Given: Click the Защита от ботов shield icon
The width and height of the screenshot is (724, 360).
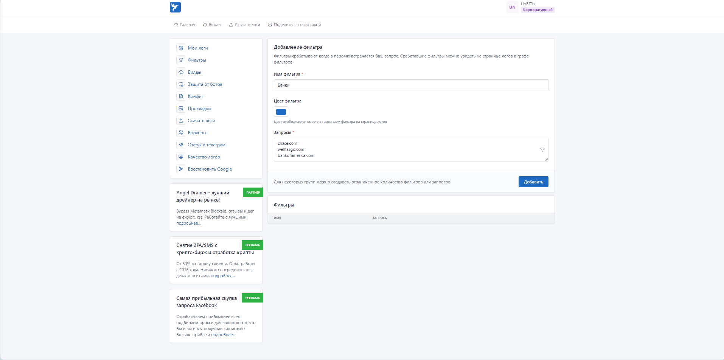Looking at the screenshot, I should pos(181,84).
